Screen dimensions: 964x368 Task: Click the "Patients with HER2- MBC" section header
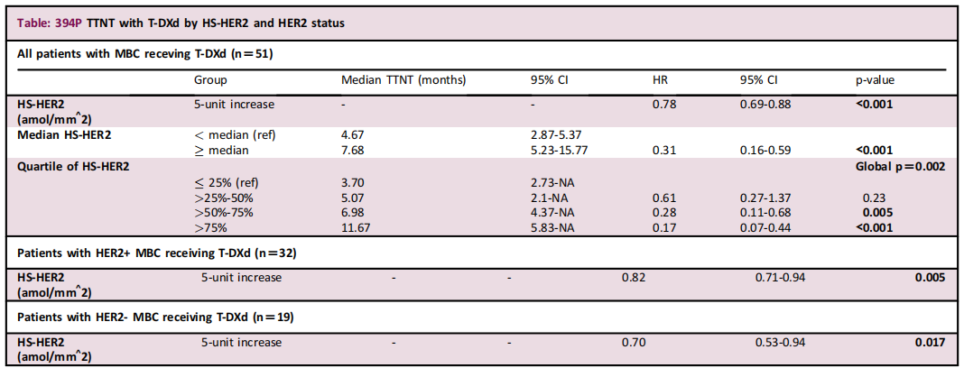pyautogui.click(x=155, y=317)
